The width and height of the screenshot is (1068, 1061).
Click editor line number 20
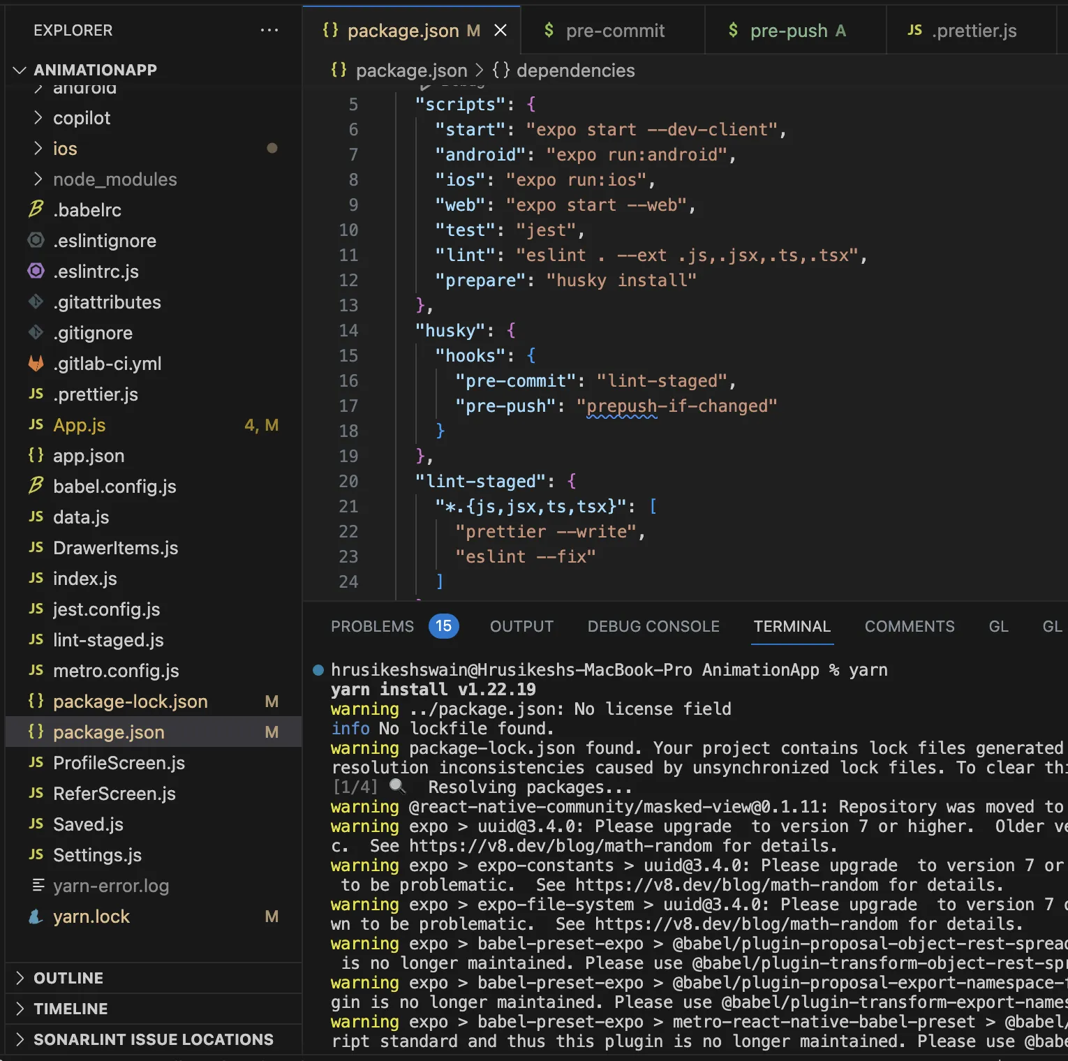pos(348,481)
